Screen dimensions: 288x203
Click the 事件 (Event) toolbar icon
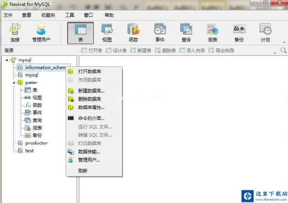tap(160, 33)
